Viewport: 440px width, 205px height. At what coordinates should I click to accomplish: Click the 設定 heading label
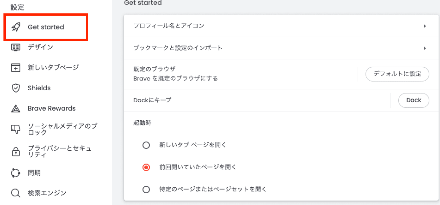pyautogui.click(x=17, y=7)
